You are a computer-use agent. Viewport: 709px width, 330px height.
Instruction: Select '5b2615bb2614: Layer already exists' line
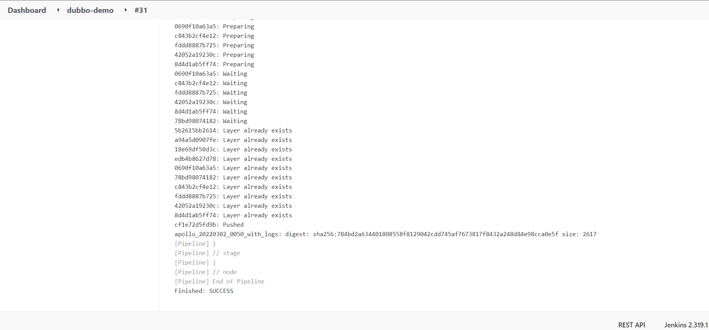233,130
